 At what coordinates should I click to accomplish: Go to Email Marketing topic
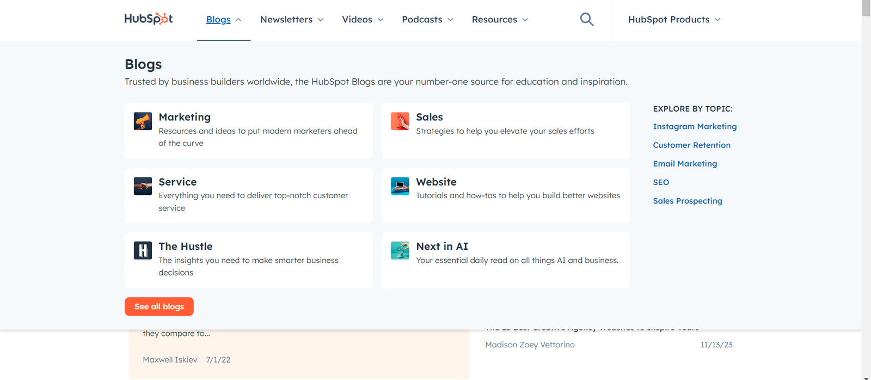[685, 163]
